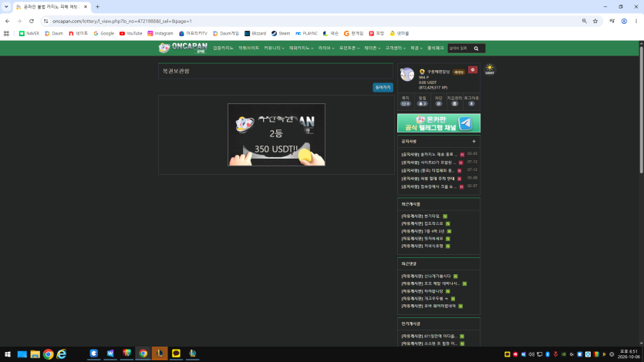Expand 라이브 dropdown menu
This screenshot has width=644, height=362.
click(326, 48)
